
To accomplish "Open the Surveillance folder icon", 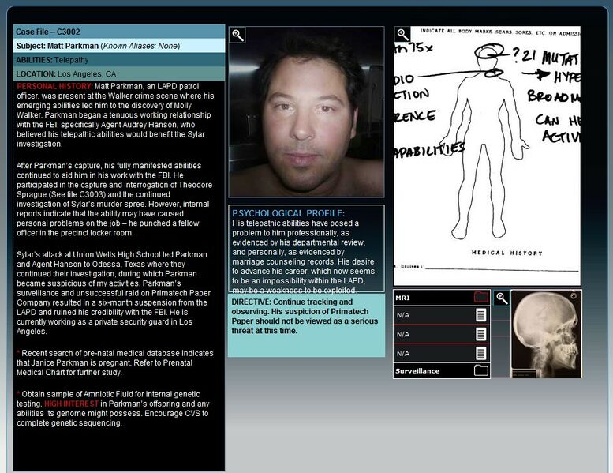I will coord(480,370).
